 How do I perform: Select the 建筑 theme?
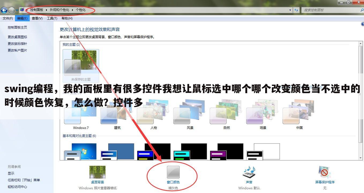pos(117,115)
